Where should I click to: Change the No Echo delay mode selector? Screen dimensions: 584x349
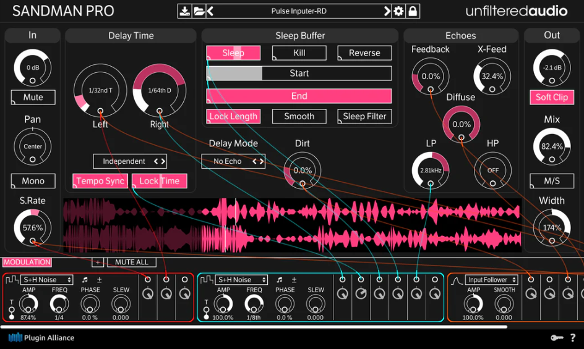233,161
